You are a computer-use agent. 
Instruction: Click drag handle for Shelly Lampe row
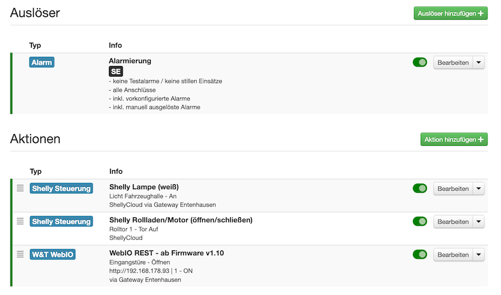pyautogui.click(x=20, y=189)
